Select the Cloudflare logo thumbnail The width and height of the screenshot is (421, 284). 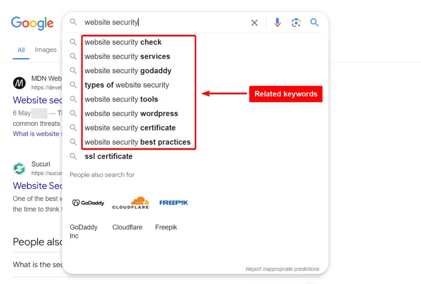tap(131, 203)
